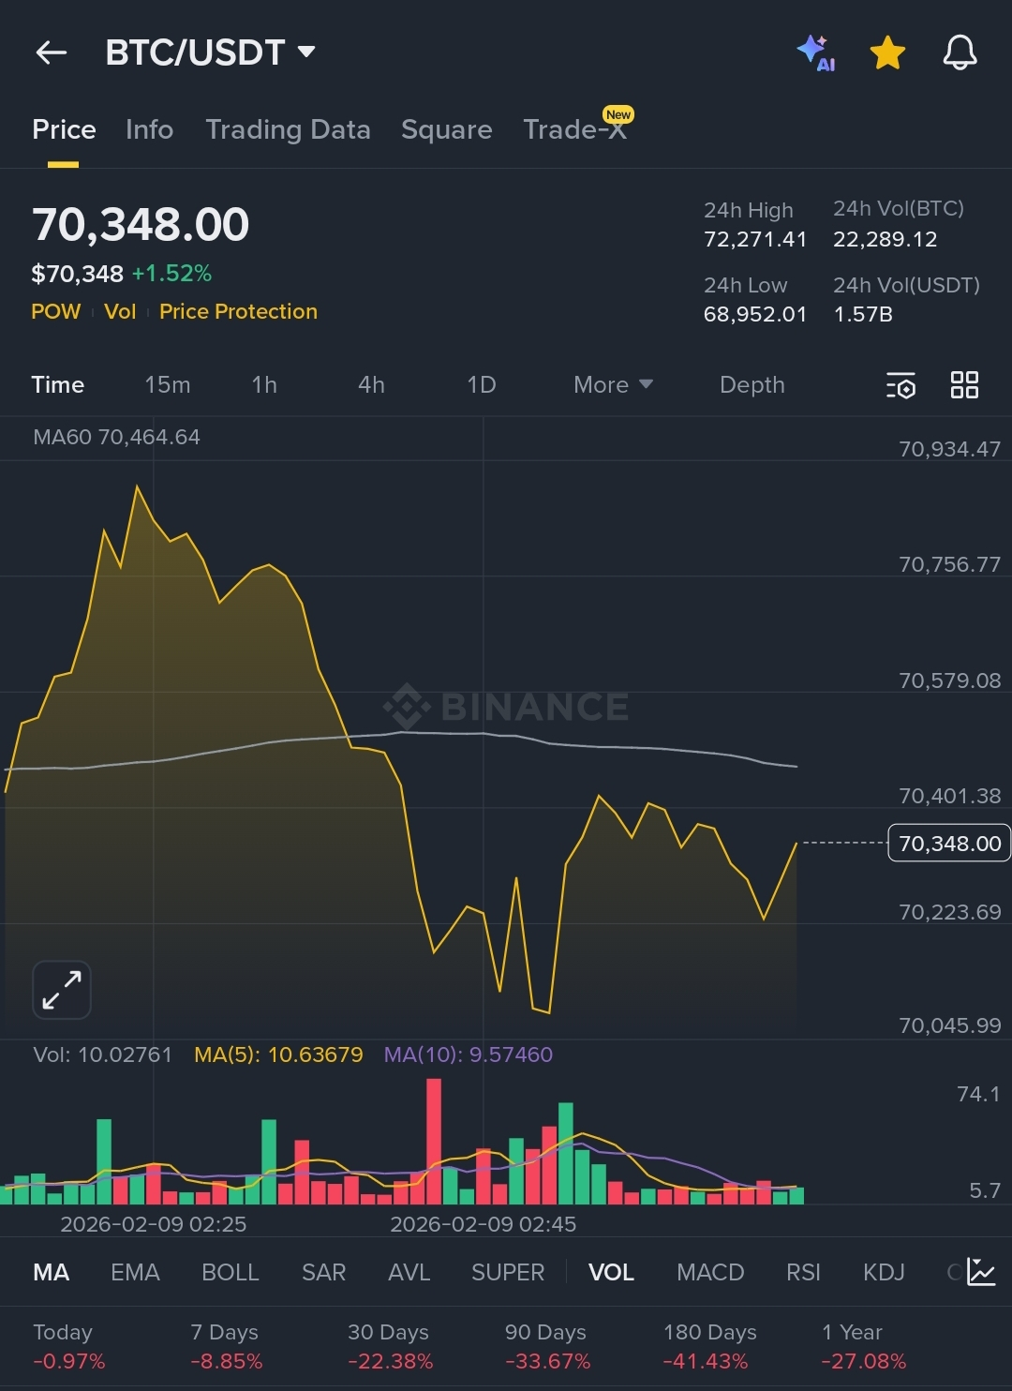This screenshot has height=1391, width=1012.
Task: Select the 15m chart interval
Action: tap(168, 385)
